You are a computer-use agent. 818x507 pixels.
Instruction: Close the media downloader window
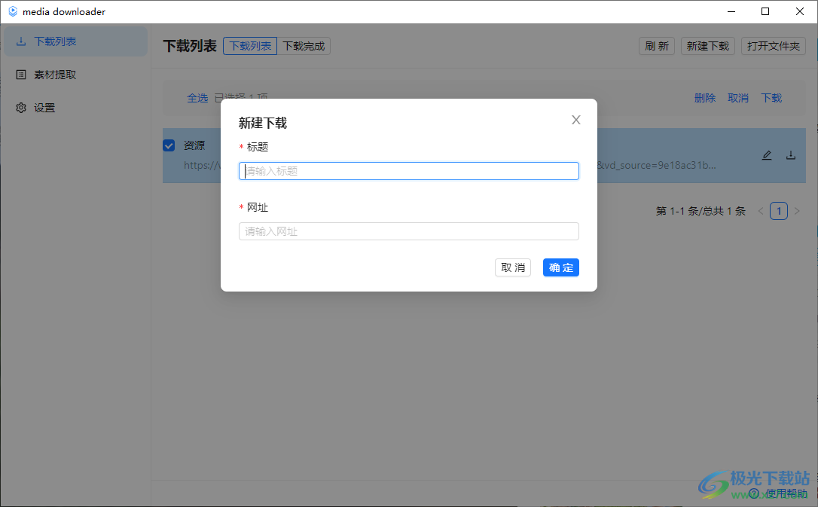point(800,11)
